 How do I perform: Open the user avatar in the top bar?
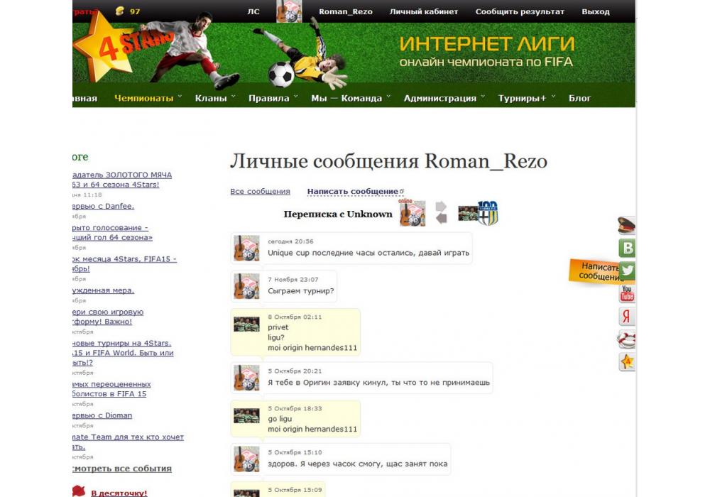289,11
